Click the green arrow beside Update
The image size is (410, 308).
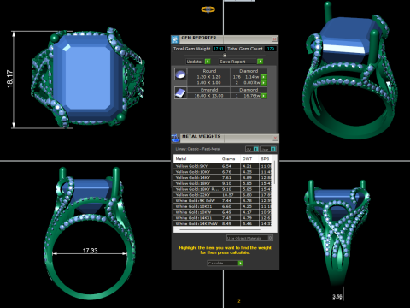click(x=208, y=62)
